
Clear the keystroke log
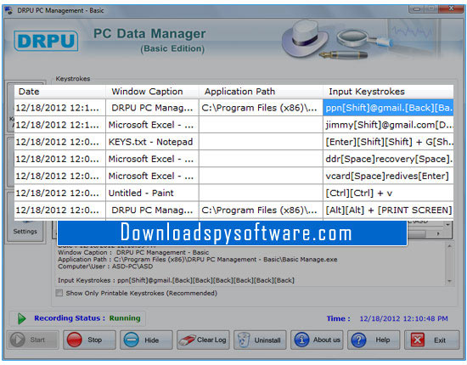(203, 340)
